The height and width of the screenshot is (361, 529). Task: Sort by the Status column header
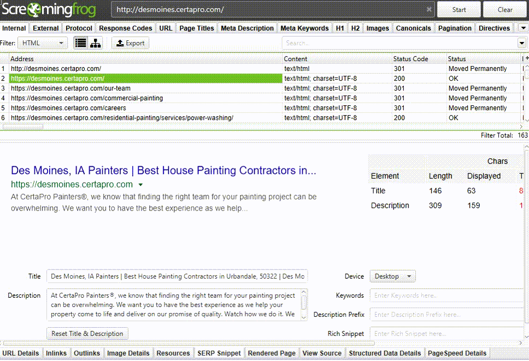(x=484, y=58)
